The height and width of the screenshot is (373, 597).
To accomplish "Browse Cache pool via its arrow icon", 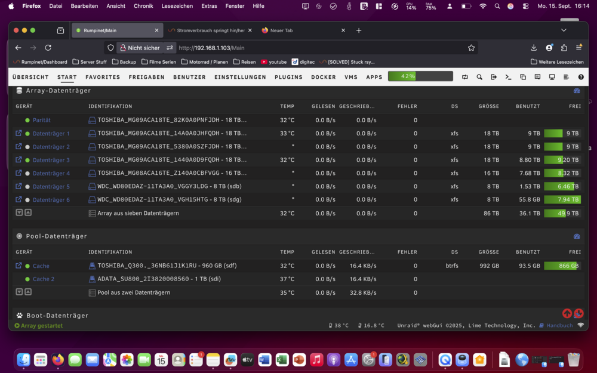I will pos(19,266).
